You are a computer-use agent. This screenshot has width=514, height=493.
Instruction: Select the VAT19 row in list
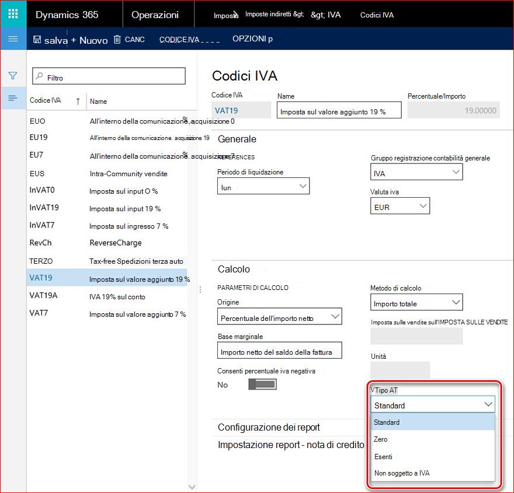[x=107, y=278]
